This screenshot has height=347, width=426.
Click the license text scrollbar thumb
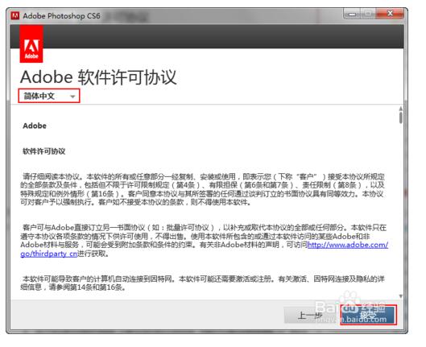pyautogui.click(x=401, y=118)
